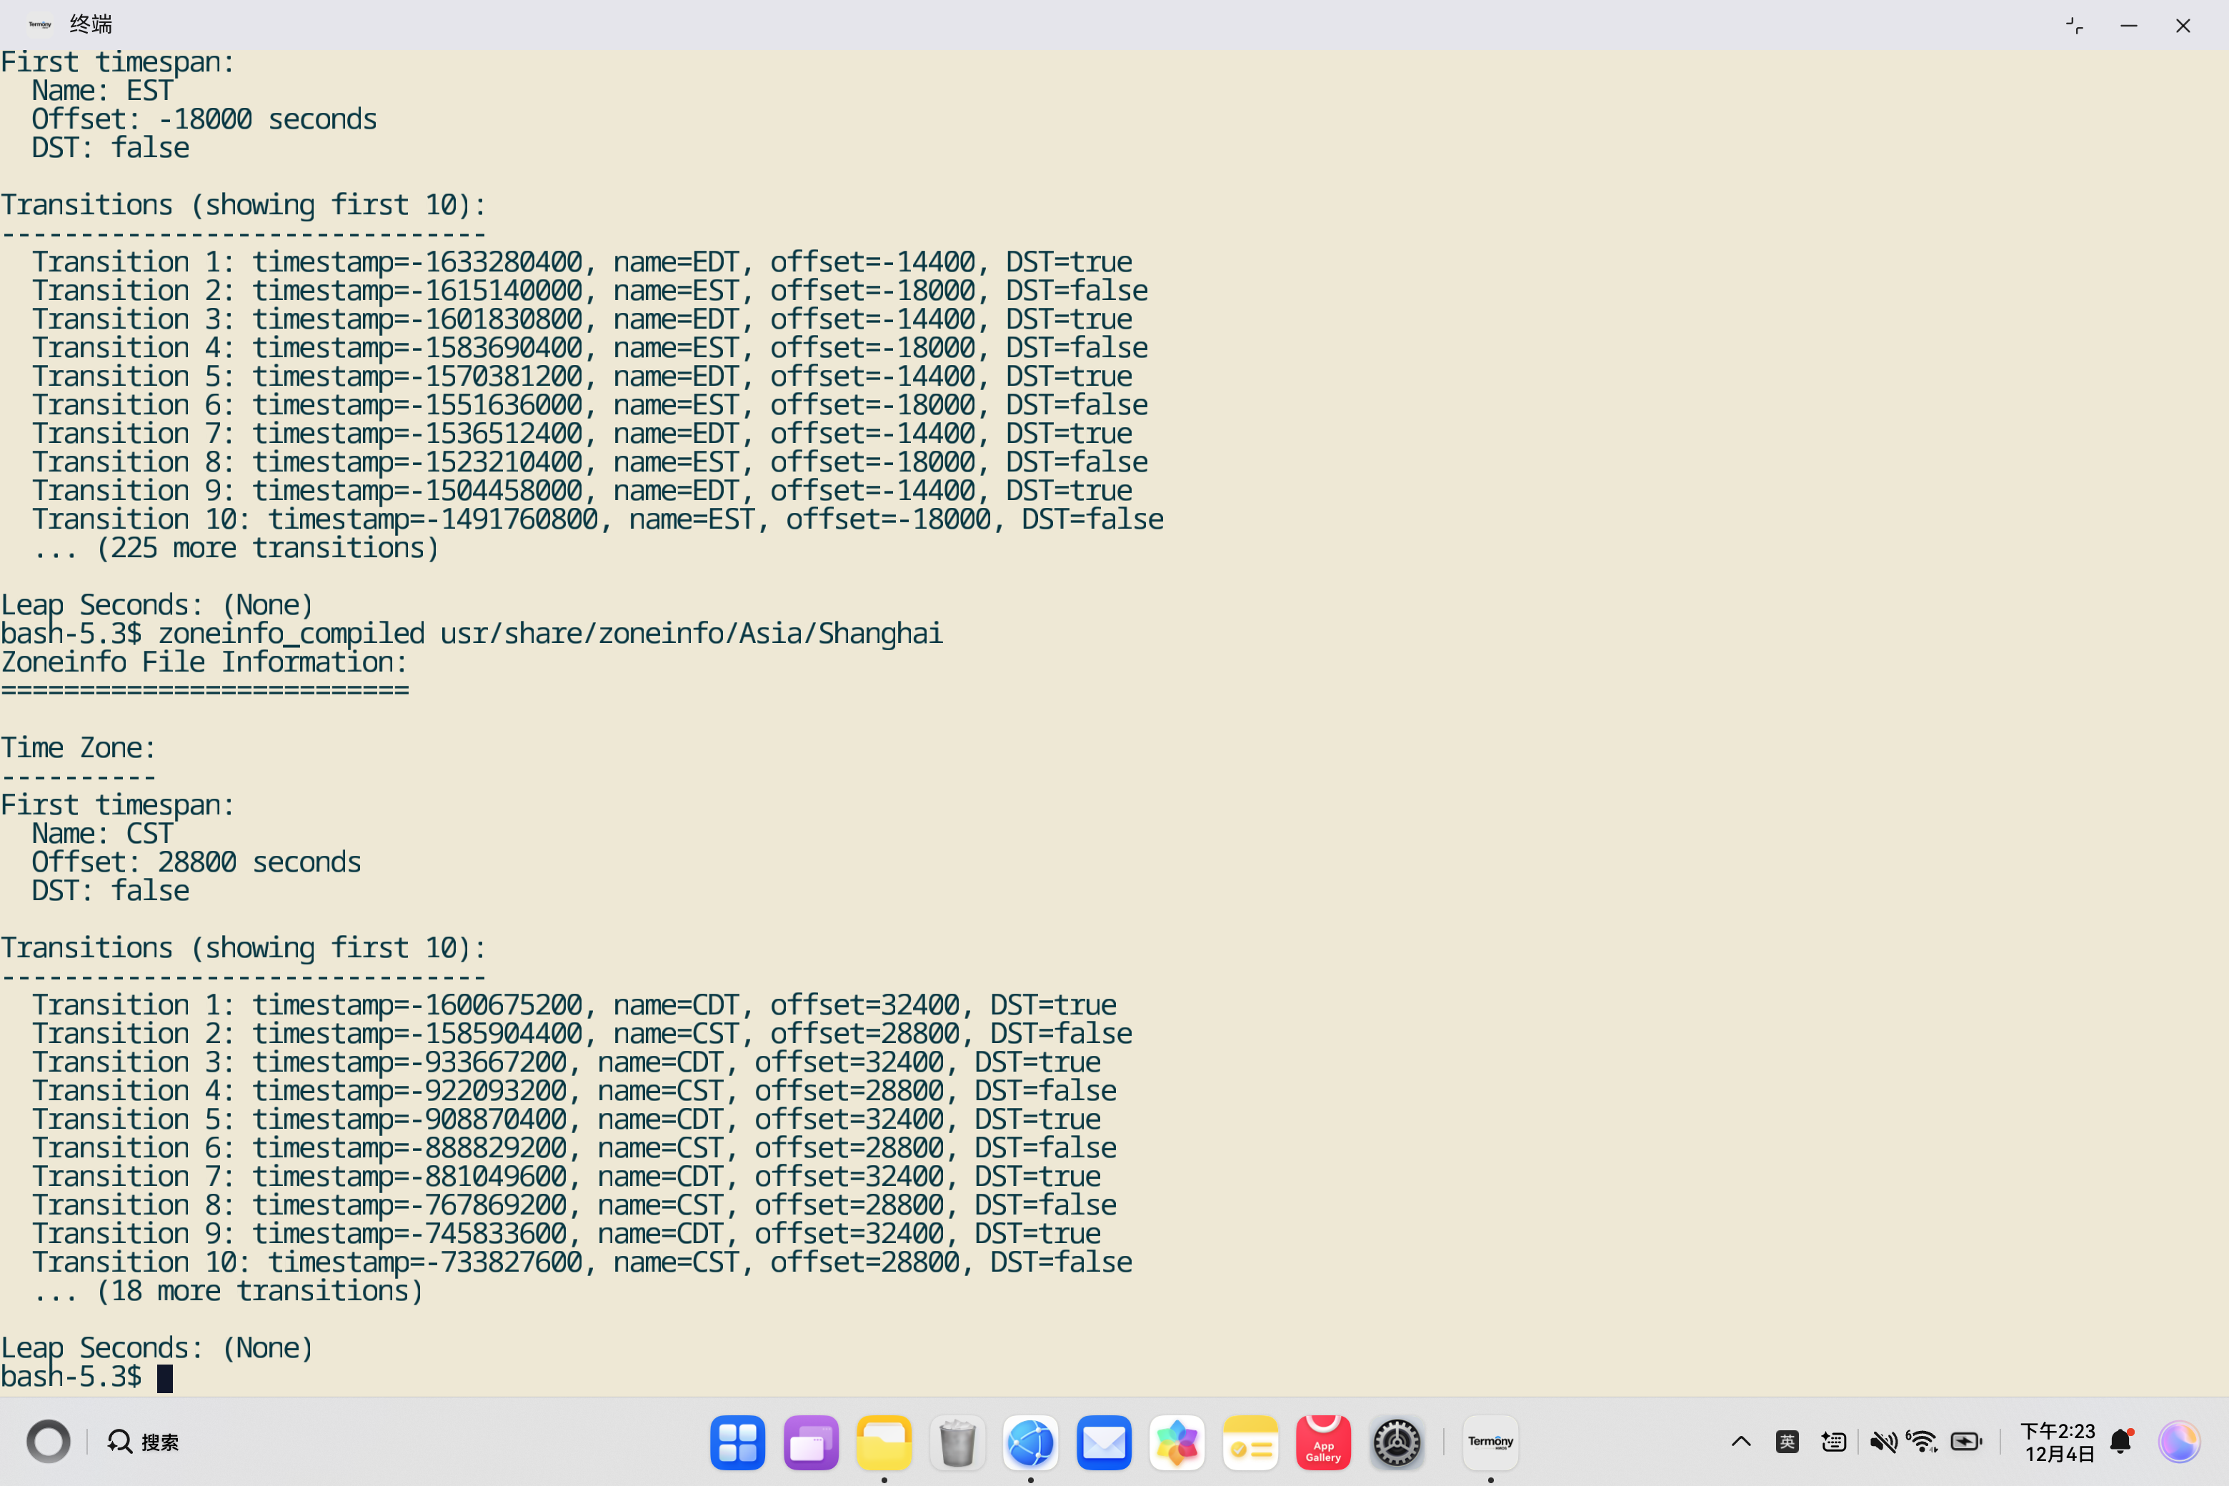Open the Trash bin

click(957, 1442)
